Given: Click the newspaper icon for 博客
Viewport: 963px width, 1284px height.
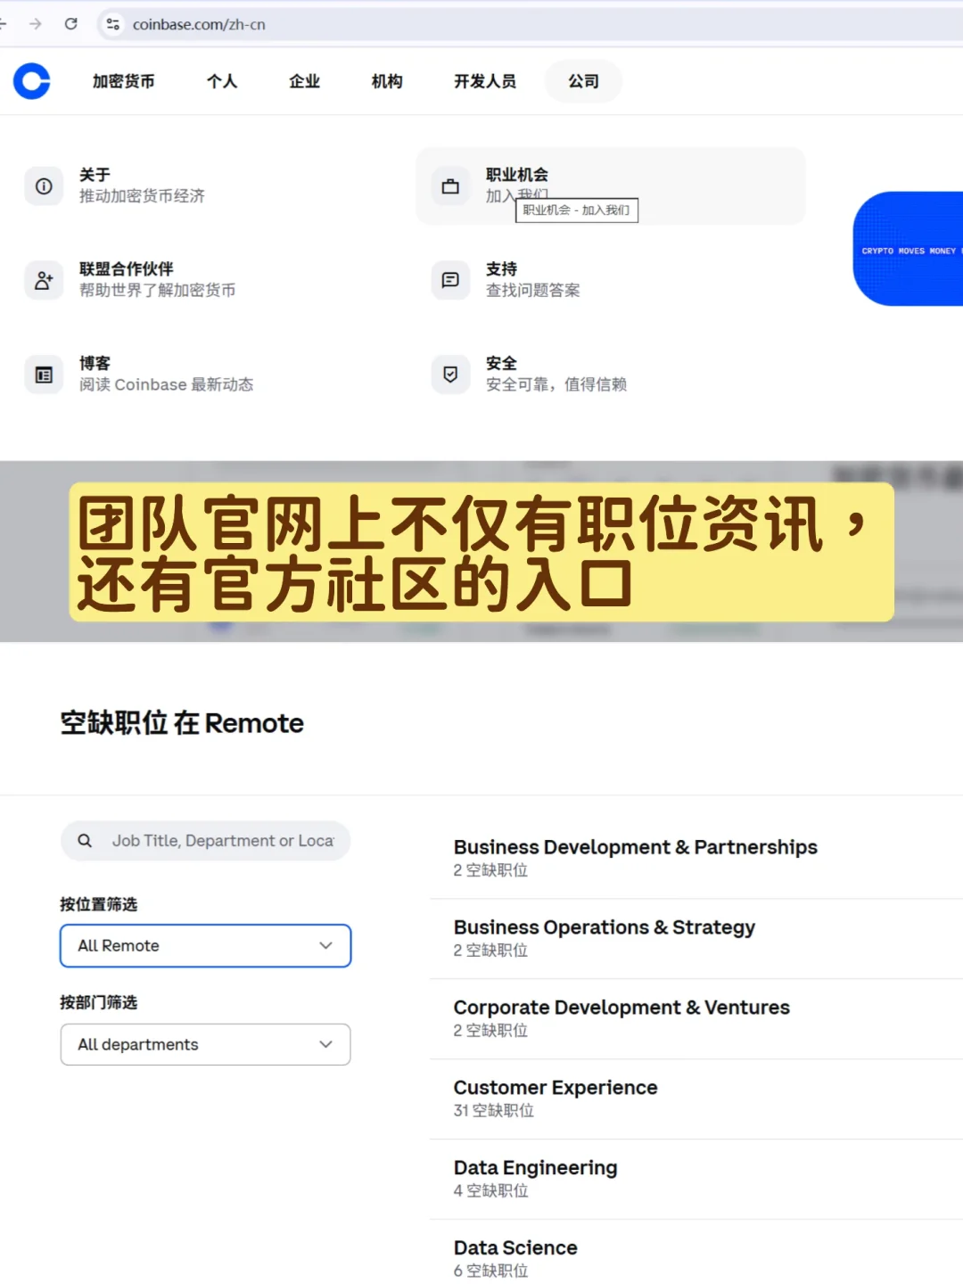Looking at the screenshot, I should click(44, 374).
